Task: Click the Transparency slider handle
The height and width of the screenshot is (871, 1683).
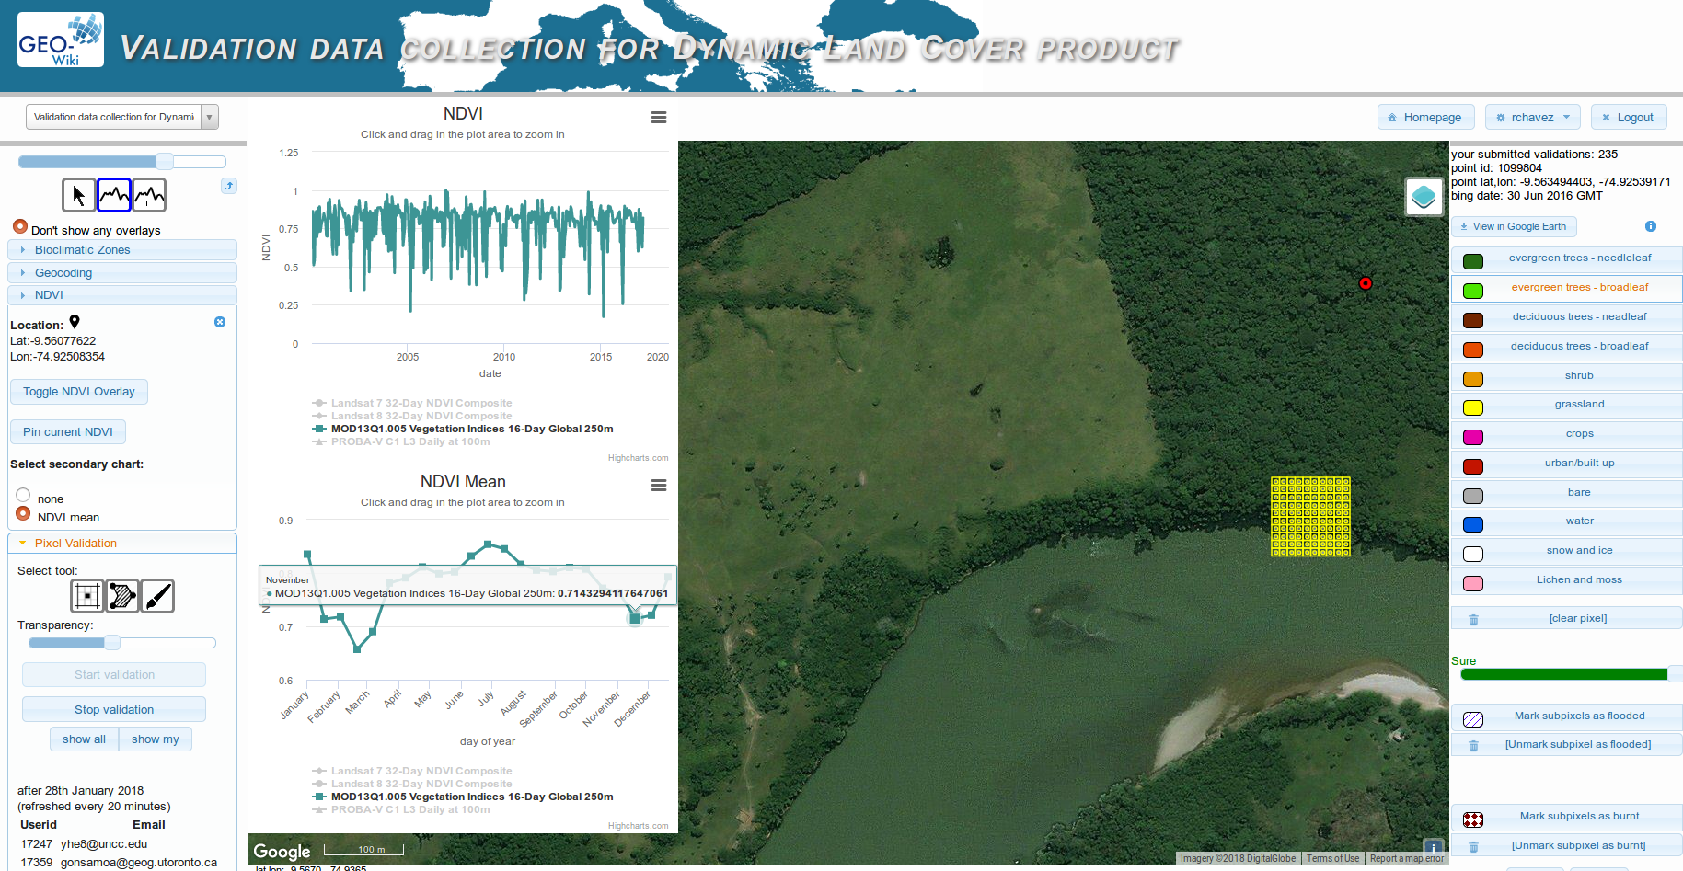Action: pos(112,643)
